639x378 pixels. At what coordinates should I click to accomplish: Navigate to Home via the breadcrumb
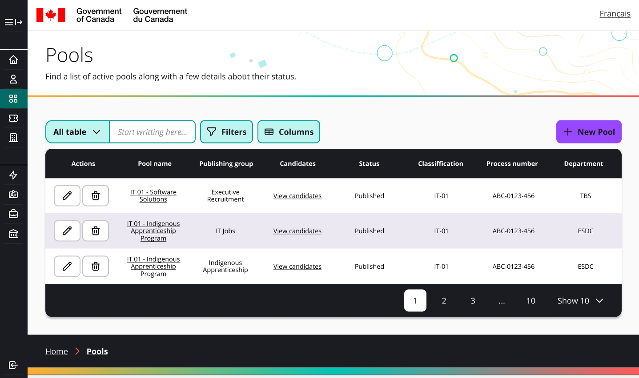[x=56, y=351]
